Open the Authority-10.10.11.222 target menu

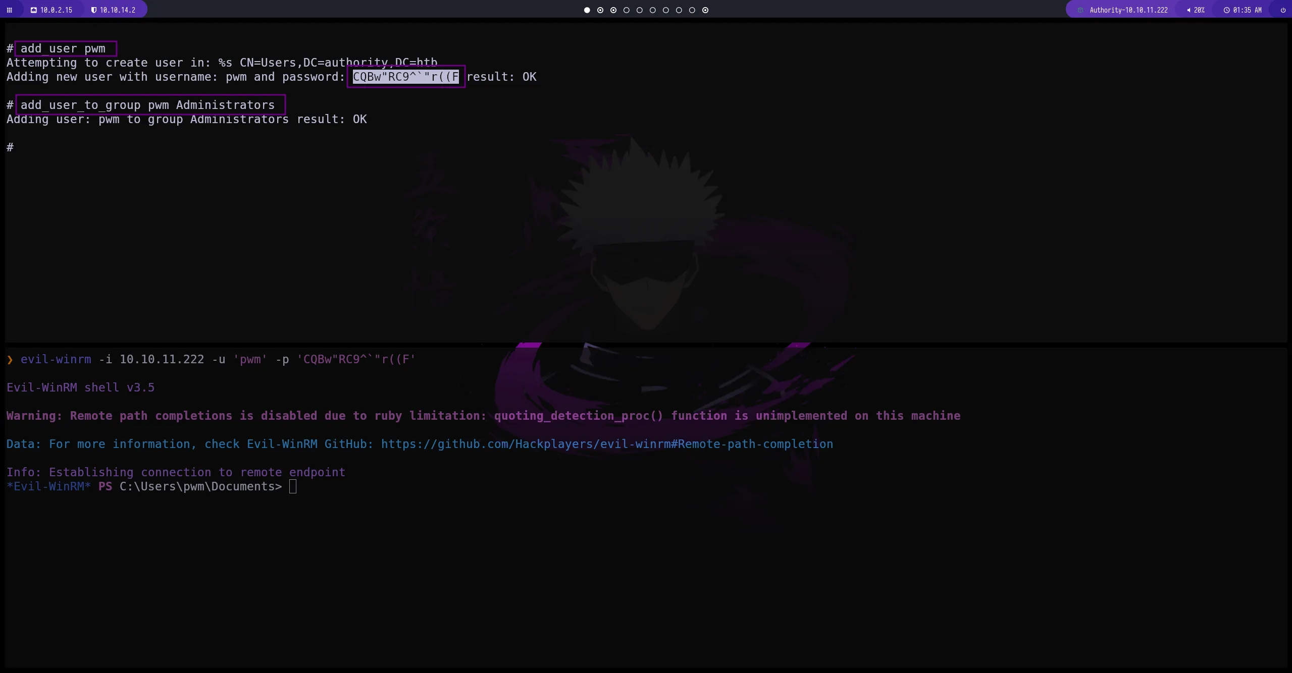[1128, 10]
